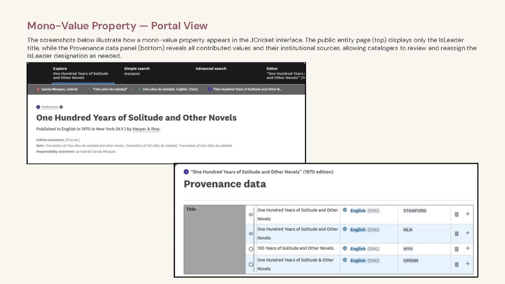Add entry next to NYU row
505x284 pixels.
point(468,248)
